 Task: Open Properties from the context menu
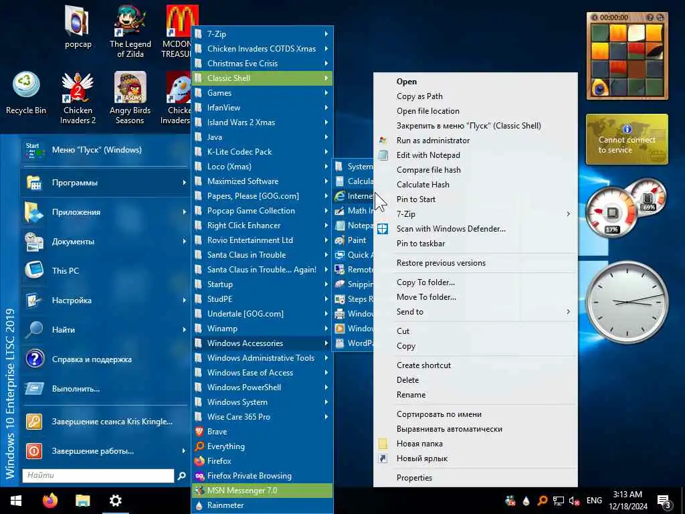tap(476, 478)
